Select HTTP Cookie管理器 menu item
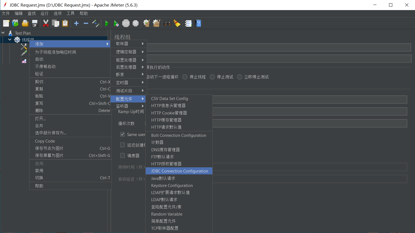415x233 pixels. pos(179,113)
